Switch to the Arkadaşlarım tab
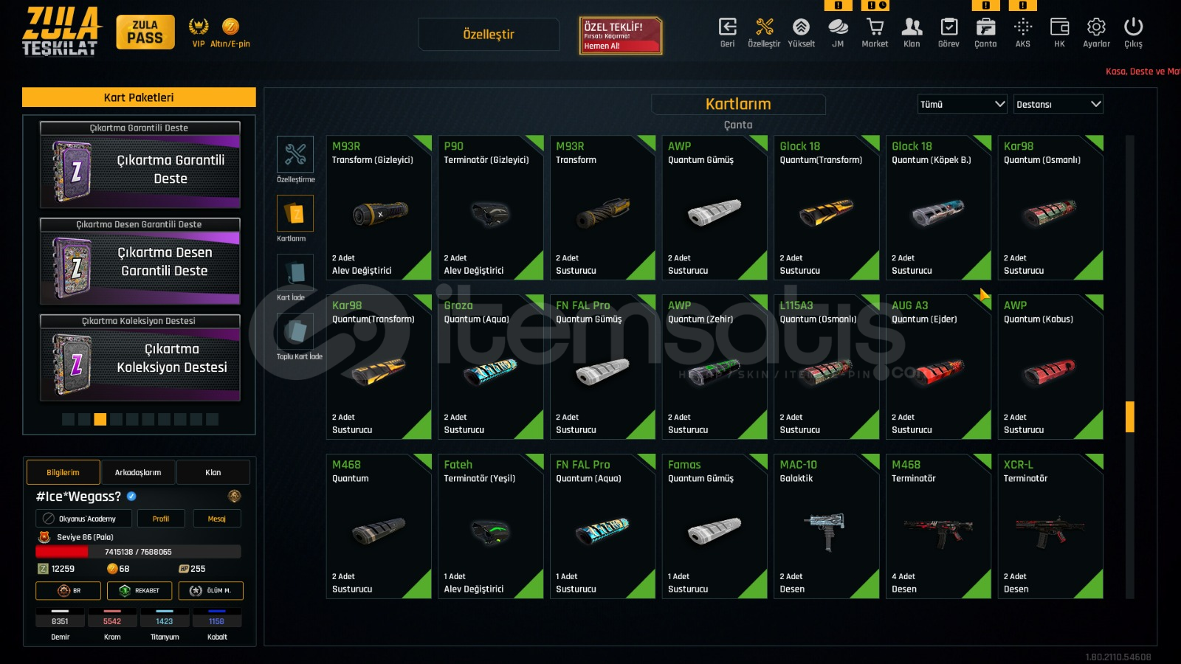The height and width of the screenshot is (664, 1181). pos(138,472)
